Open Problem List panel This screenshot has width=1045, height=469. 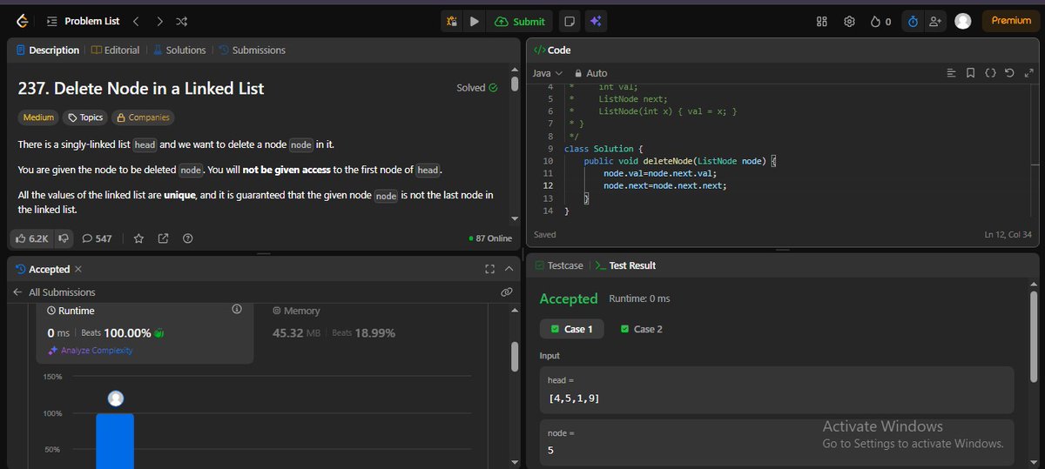point(83,21)
